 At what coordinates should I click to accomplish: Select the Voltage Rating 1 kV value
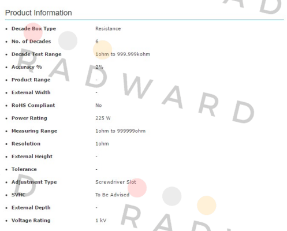pyautogui.click(x=101, y=221)
